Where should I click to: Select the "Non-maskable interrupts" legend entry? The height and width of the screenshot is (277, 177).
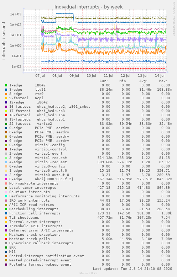(x=34, y=183)
